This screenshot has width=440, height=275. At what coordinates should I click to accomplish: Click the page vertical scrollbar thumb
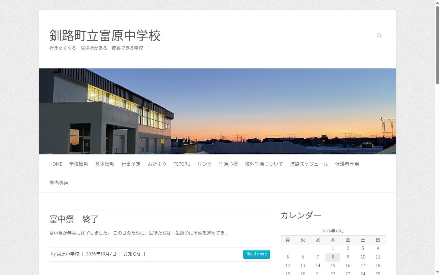(437, 45)
